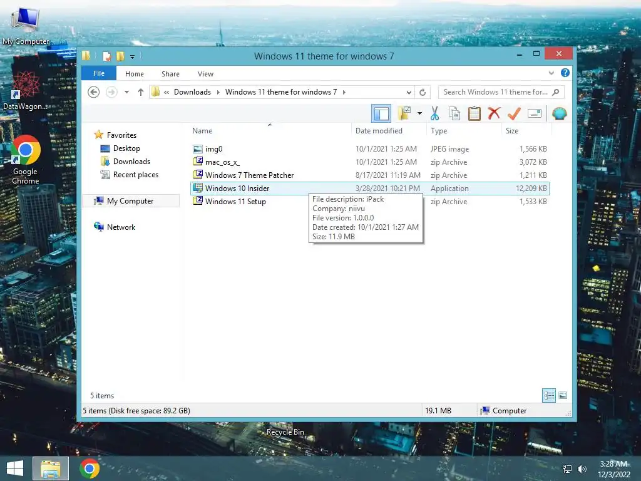Image resolution: width=641 pixels, height=481 pixels.
Task: Click File Explorer on the taskbar
Action: 51,468
